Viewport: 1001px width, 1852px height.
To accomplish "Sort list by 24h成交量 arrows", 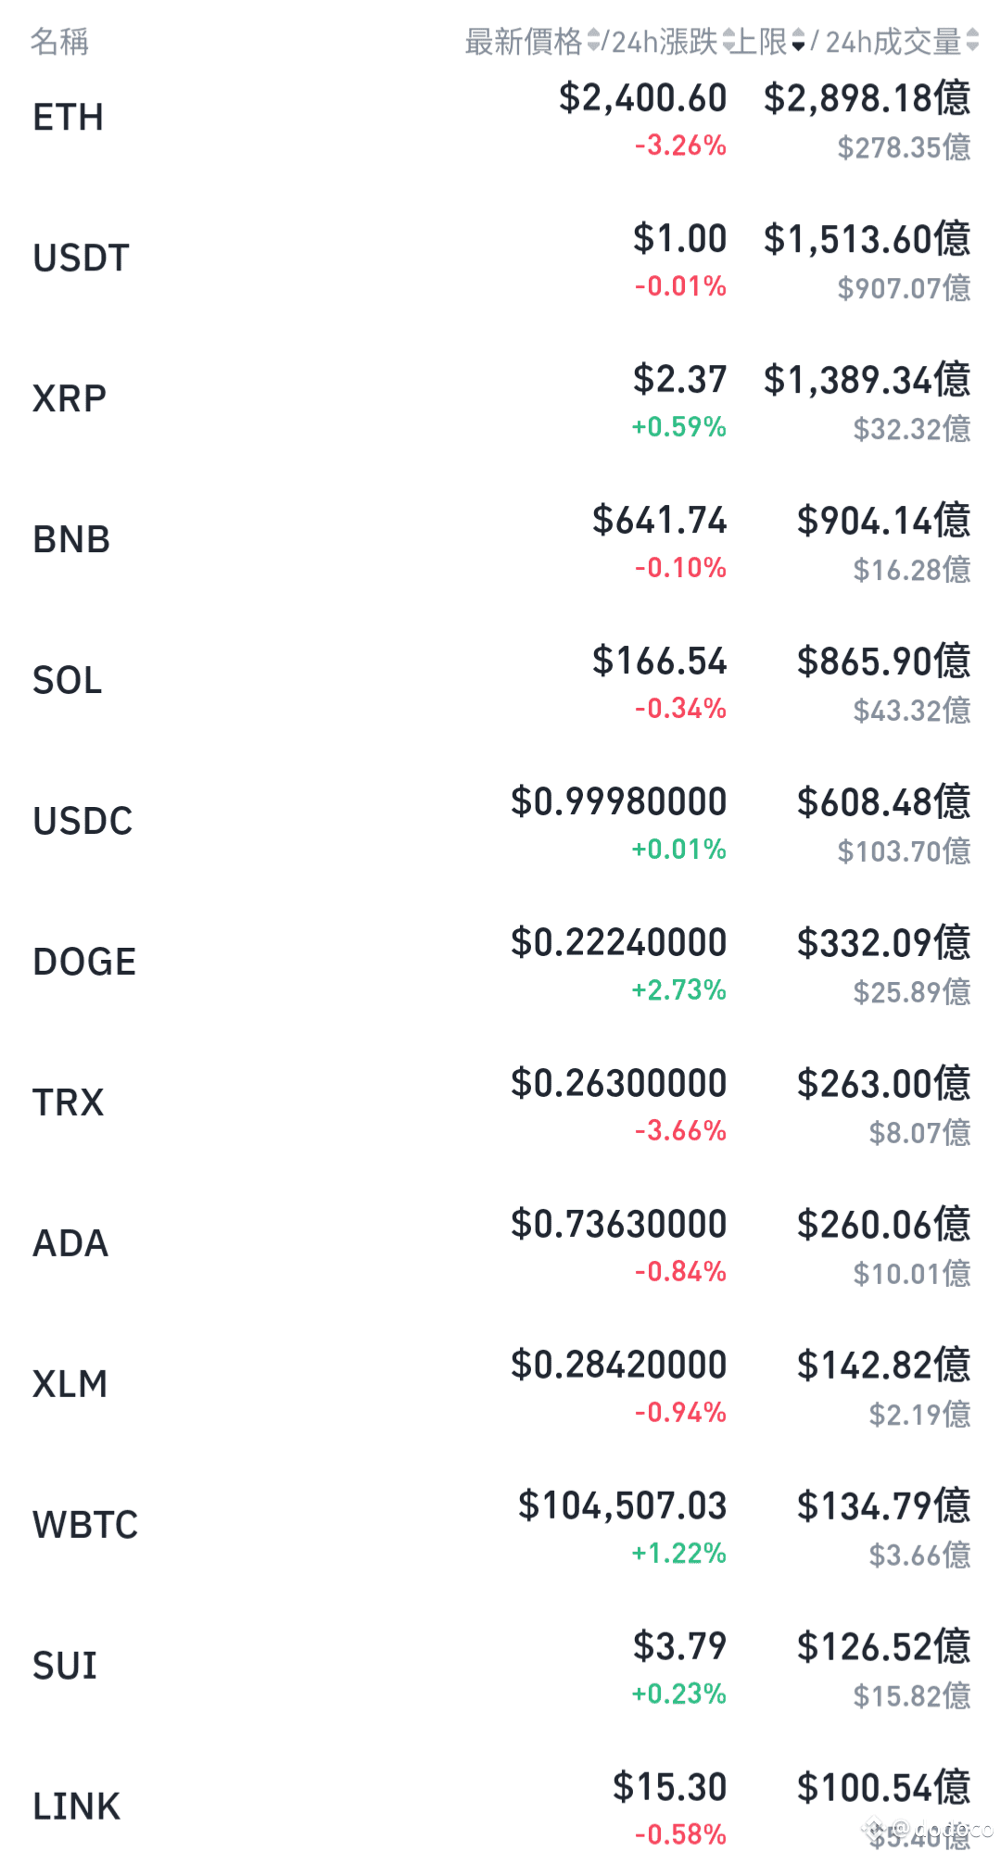I will pyautogui.click(x=971, y=42).
